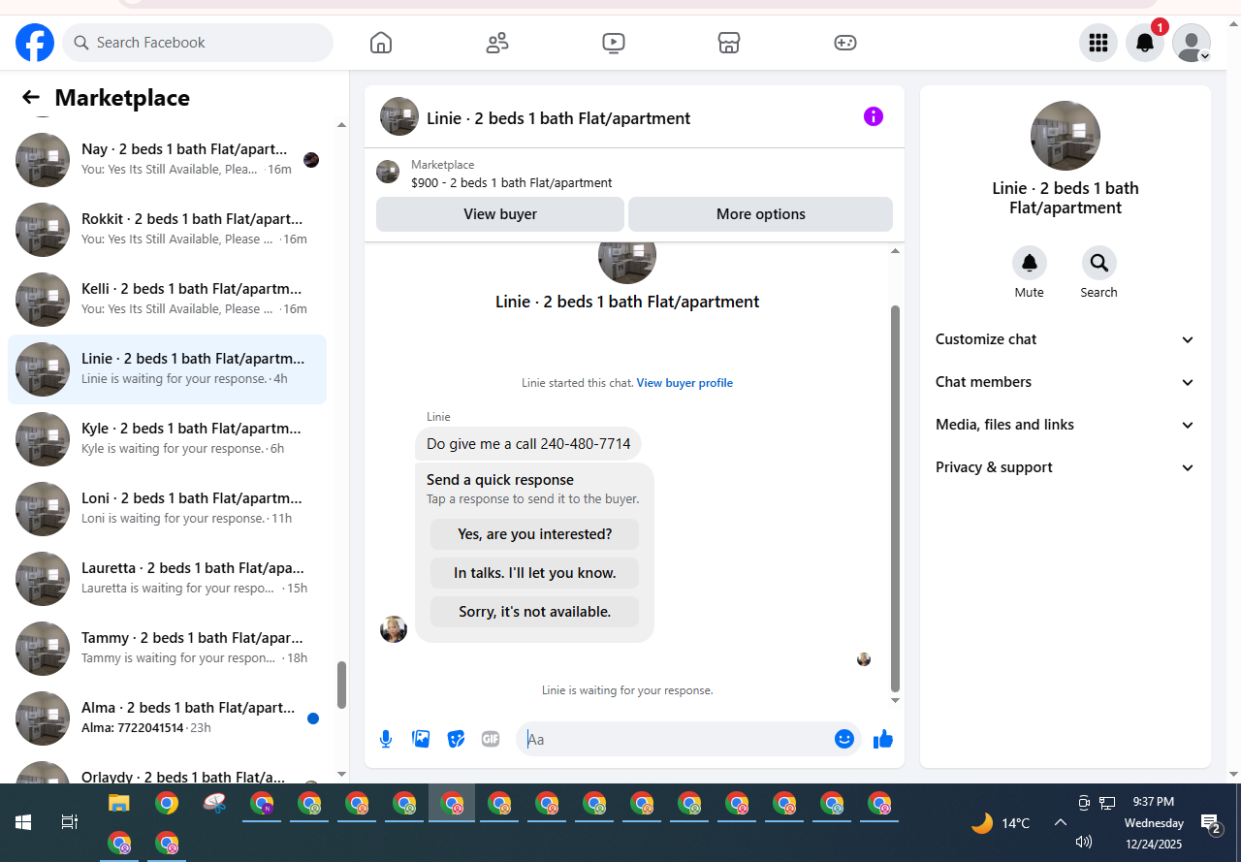Open the Windows Start menu

pyautogui.click(x=23, y=822)
